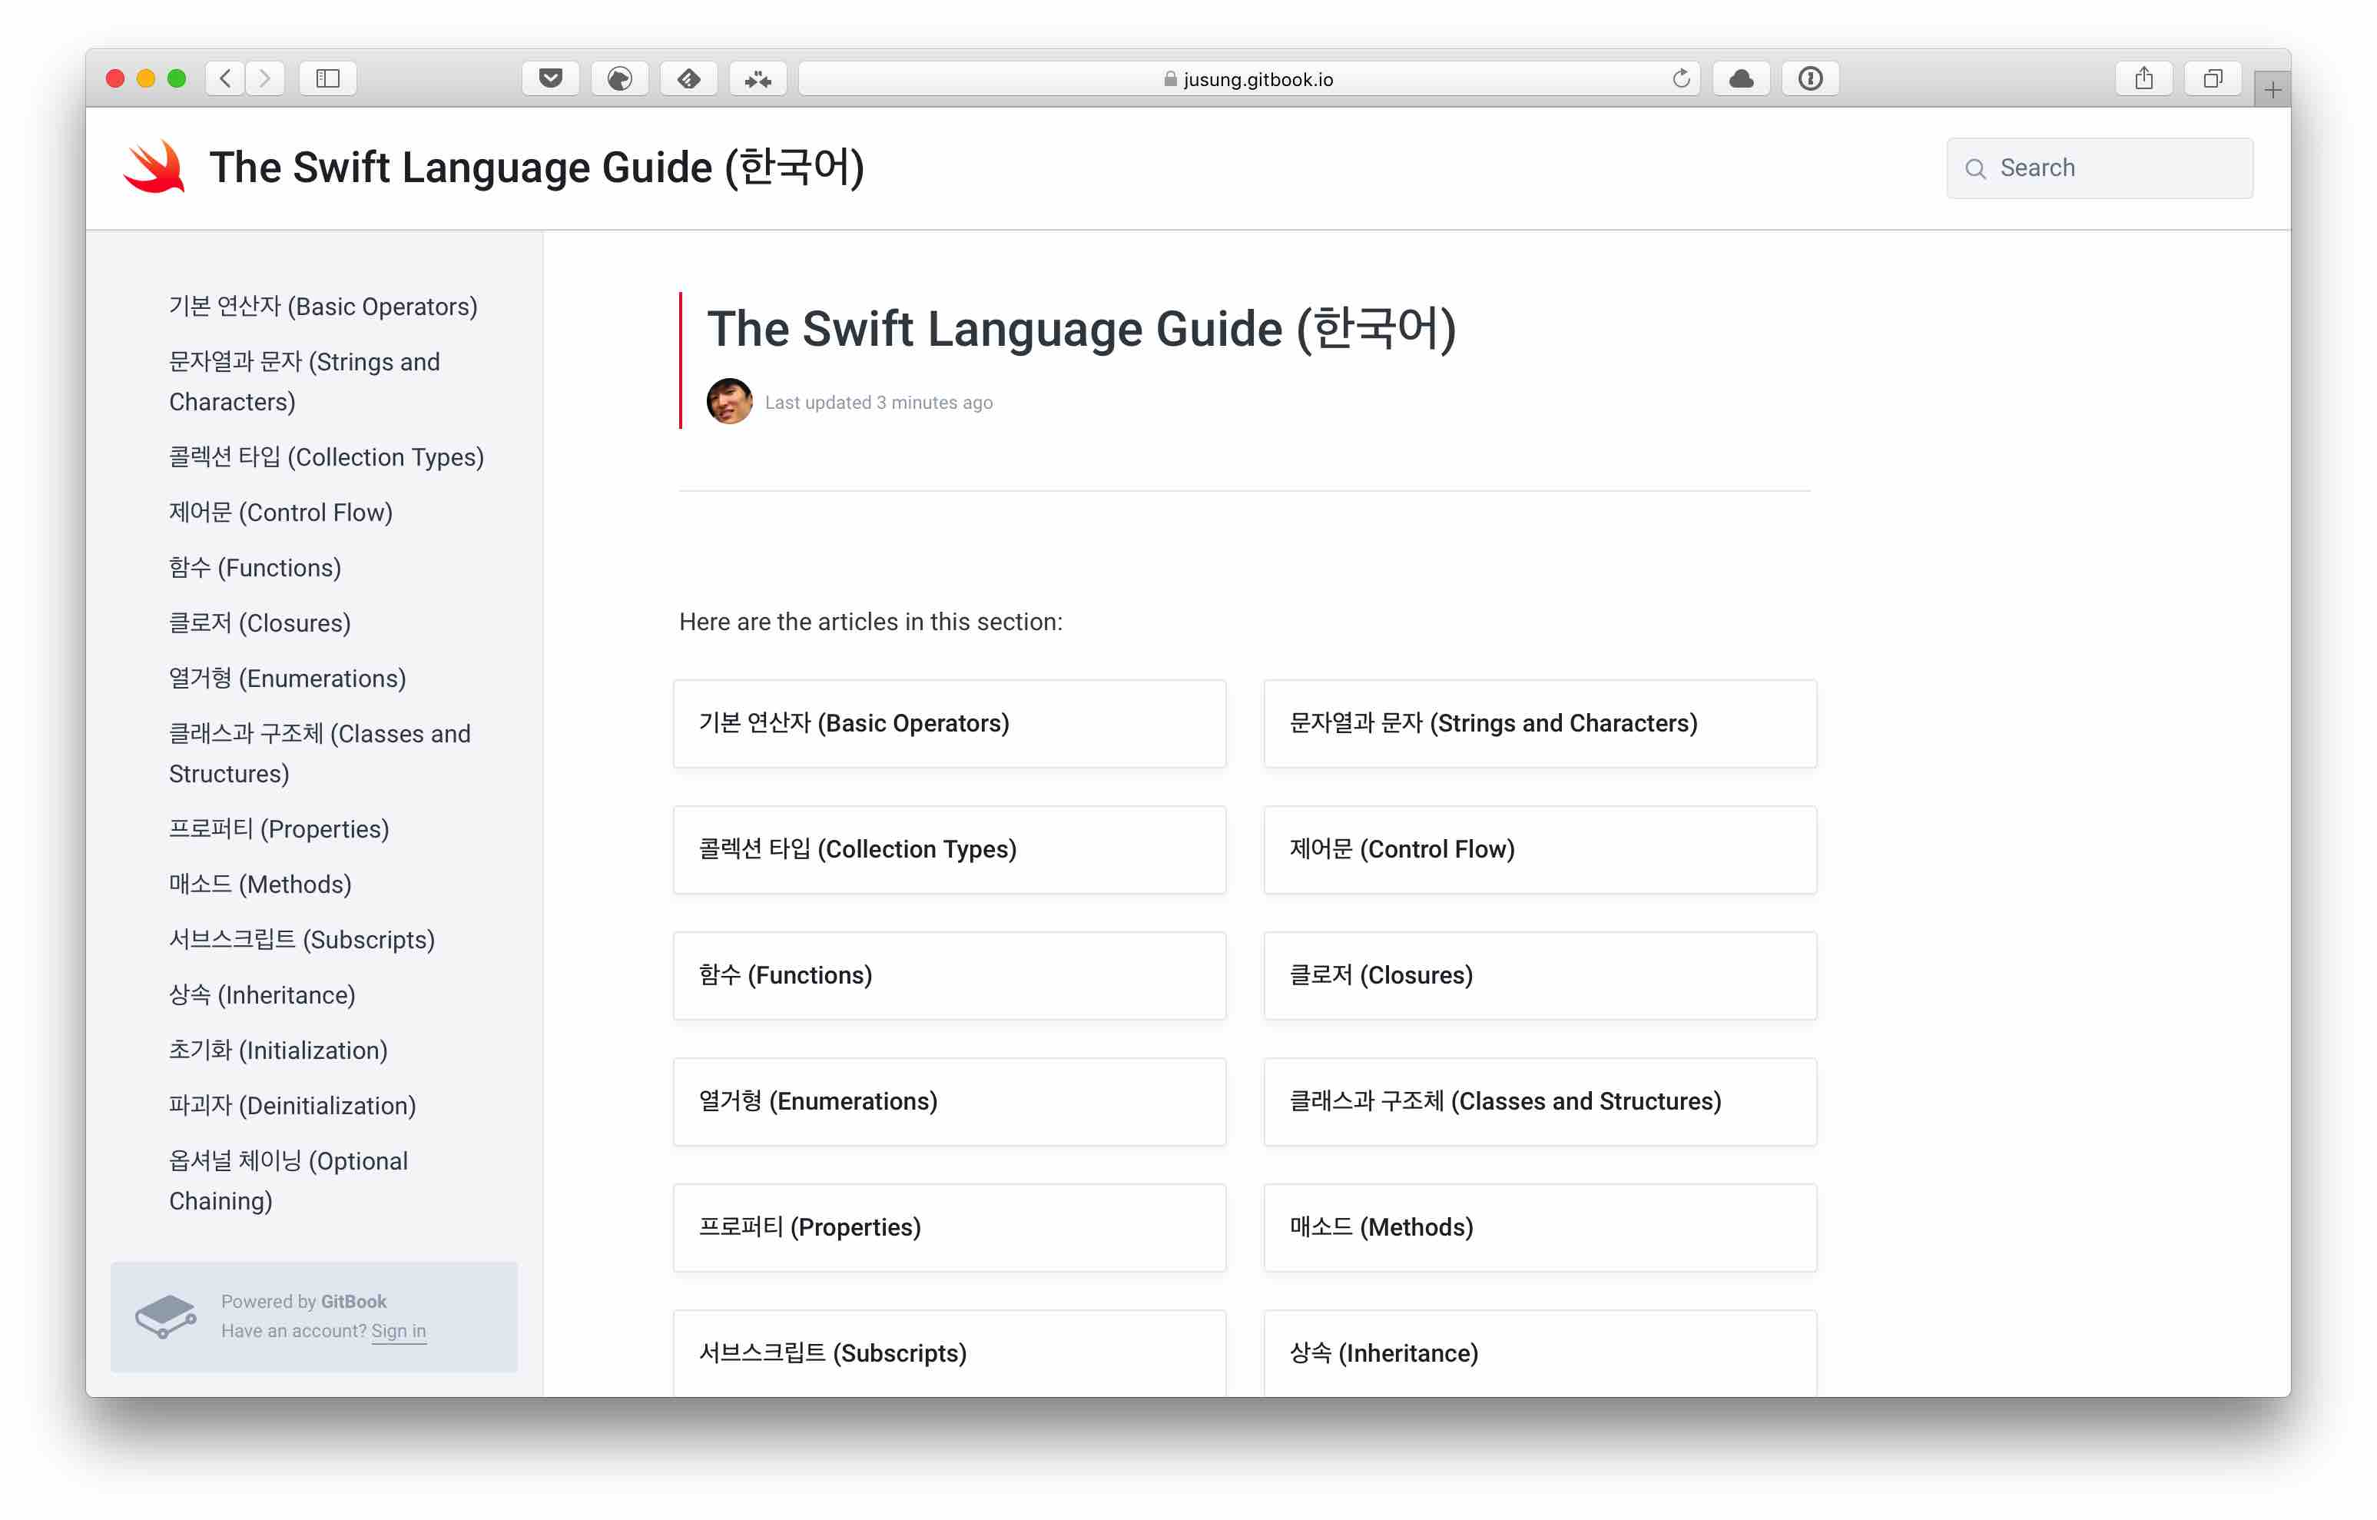Click the Sign in link
2377x1520 pixels.
coord(399,1332)
